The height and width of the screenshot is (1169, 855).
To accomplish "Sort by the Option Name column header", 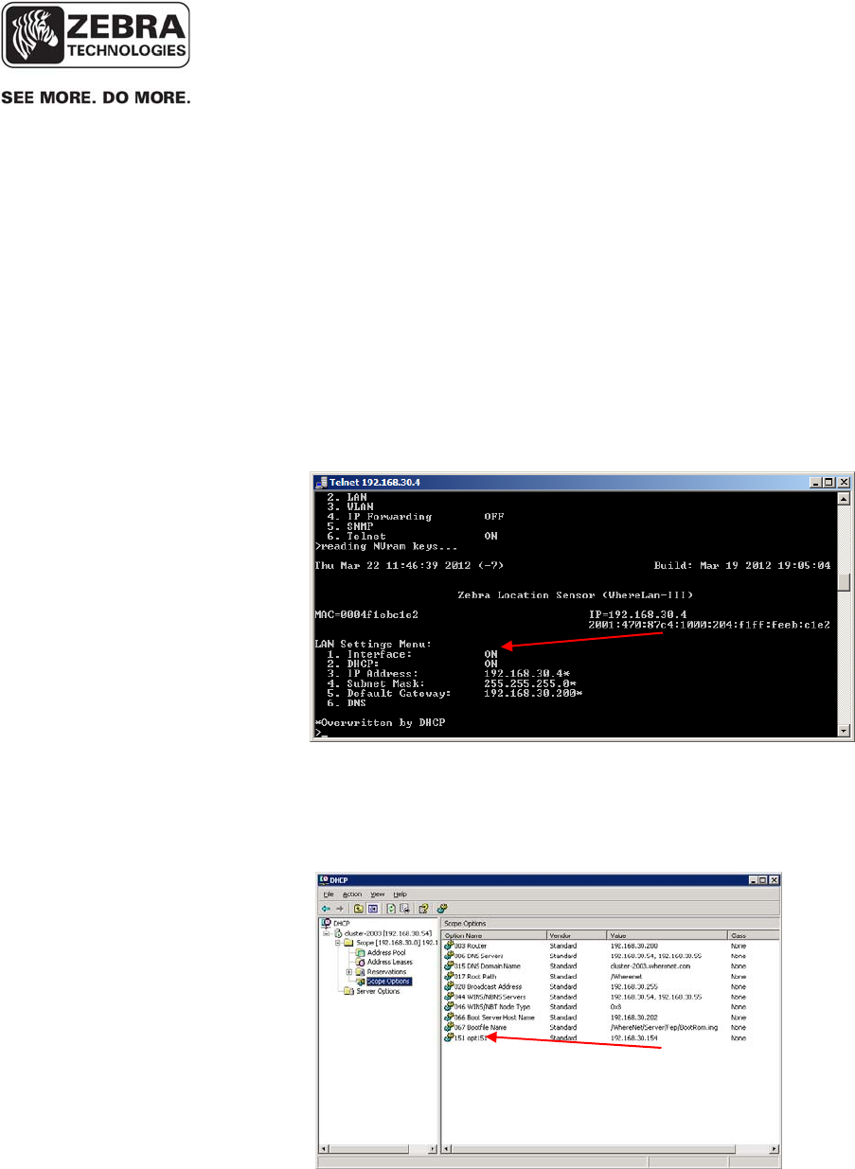I will tap(495, 935).
